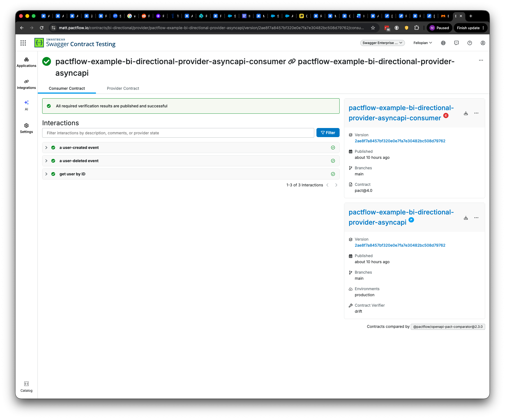Viewport: 505px width, 419px height.
Task: Open Settings gear in the sidebar
Action: coord(26,129)
